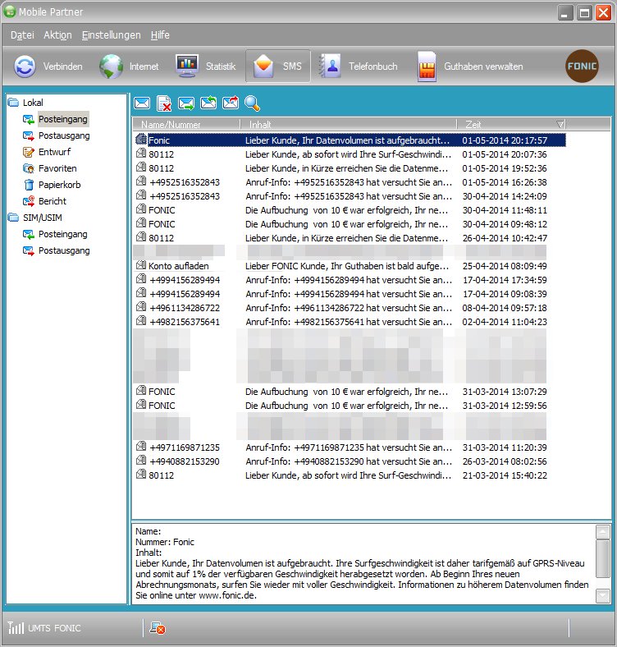Delete the selected message
The width and height of the screenshot is (617, 647).
coord(164,103)
